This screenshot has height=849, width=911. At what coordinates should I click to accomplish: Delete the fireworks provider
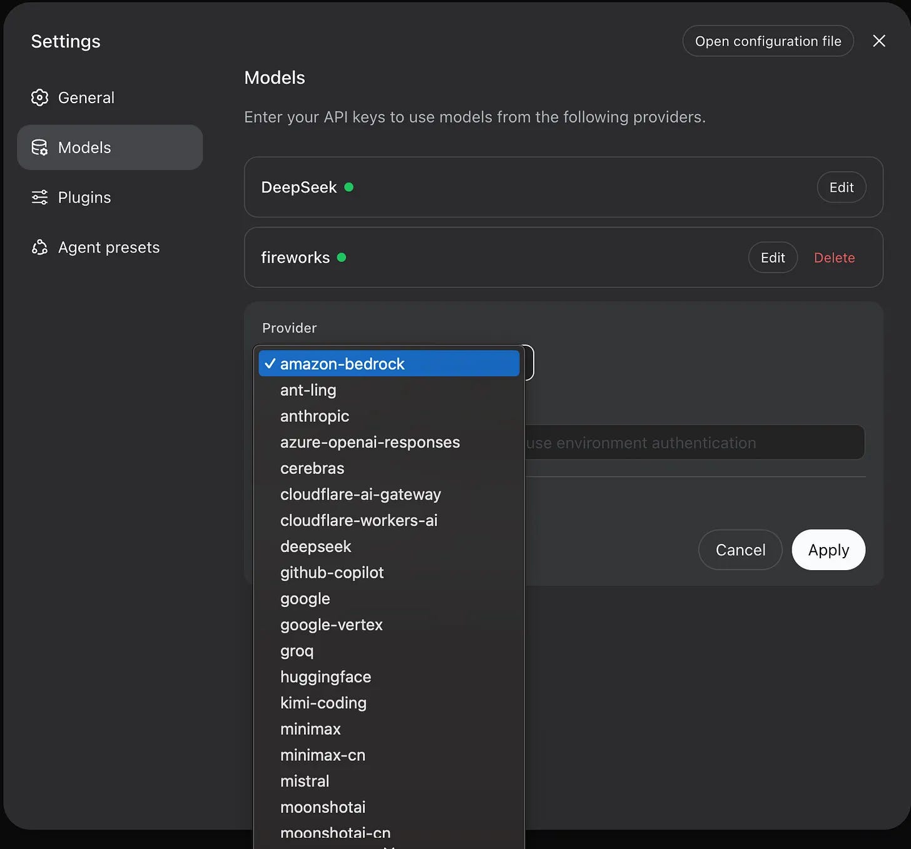pyautogui.click(x=835, y=258)
